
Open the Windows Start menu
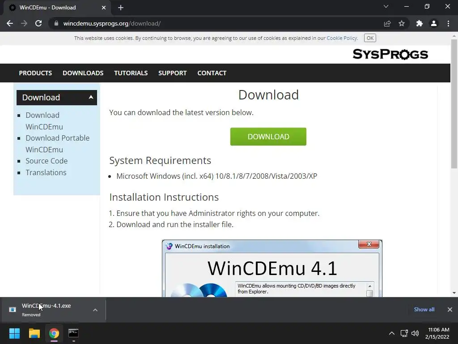click(x=14, y=333)
